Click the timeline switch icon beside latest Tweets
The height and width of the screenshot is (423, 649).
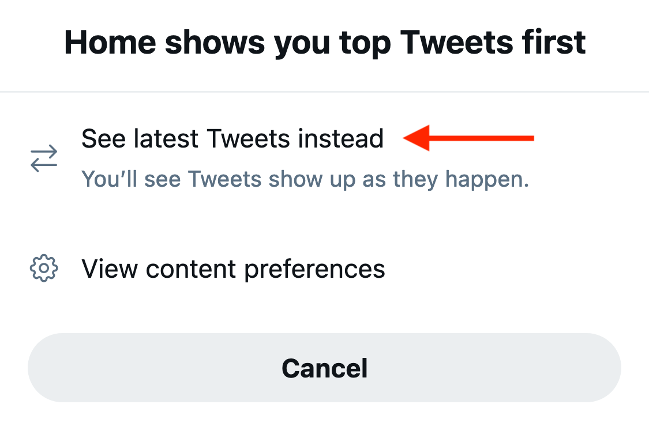click(x=43, y=157)
